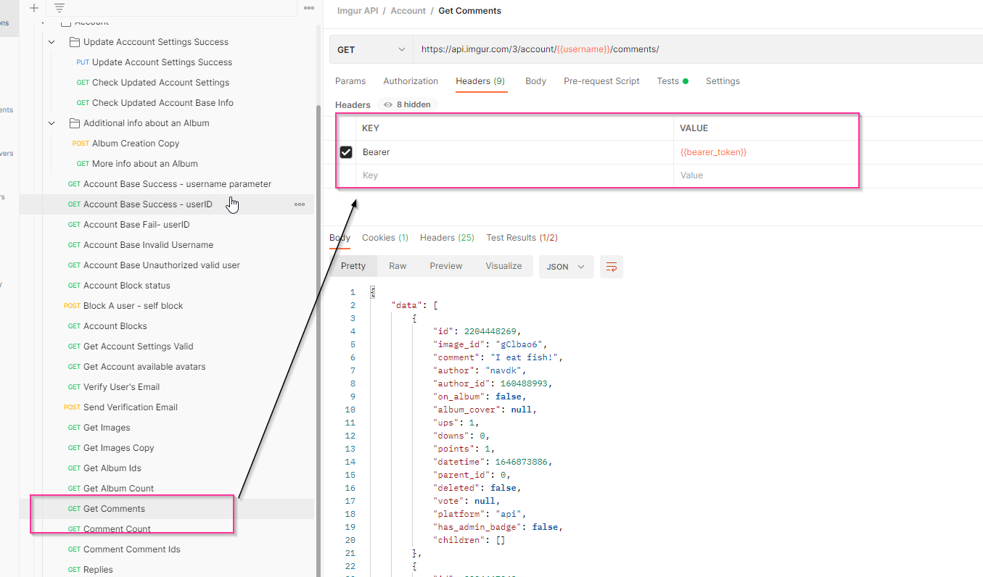Open the Pre-request Script tab
Screen dimensions: 983x577
(x=601, y=81)
